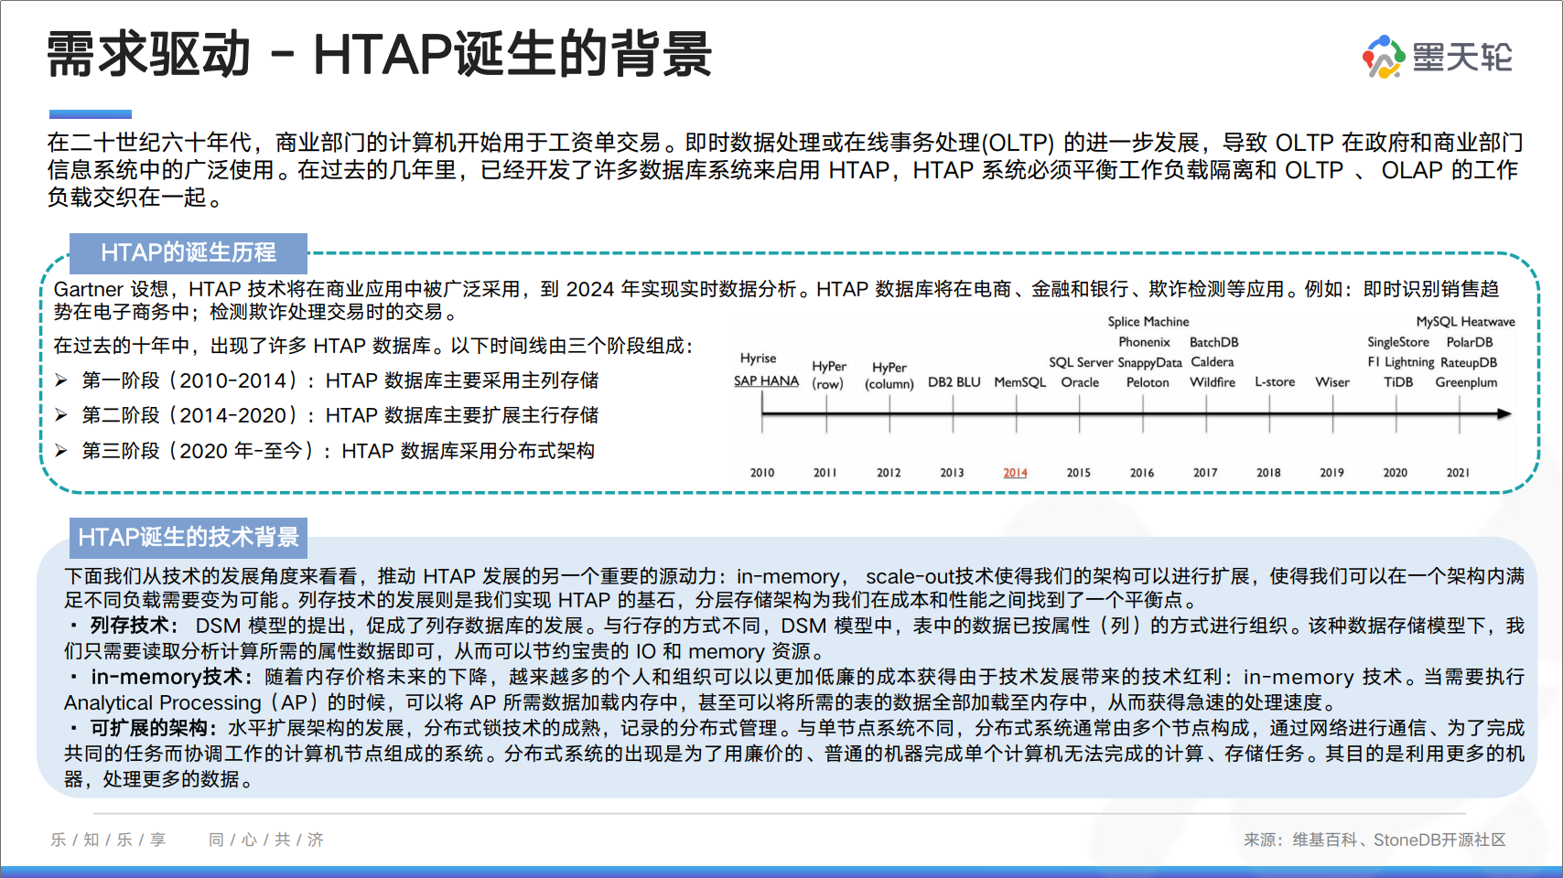Click the HTAP的诞生历程 section header
The image size is (1563, 878).
point(189,252)
